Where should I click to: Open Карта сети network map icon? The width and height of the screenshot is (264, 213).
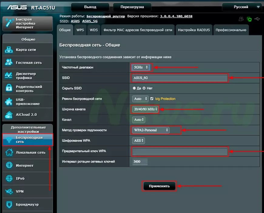click(x=9, y=50)
